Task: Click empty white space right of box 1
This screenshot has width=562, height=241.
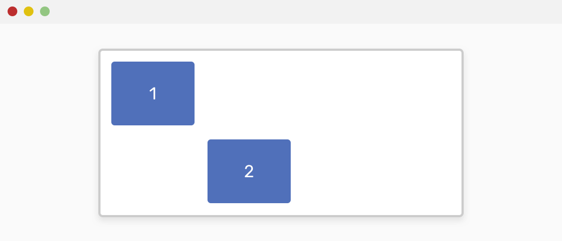Action: pos(324,93)
